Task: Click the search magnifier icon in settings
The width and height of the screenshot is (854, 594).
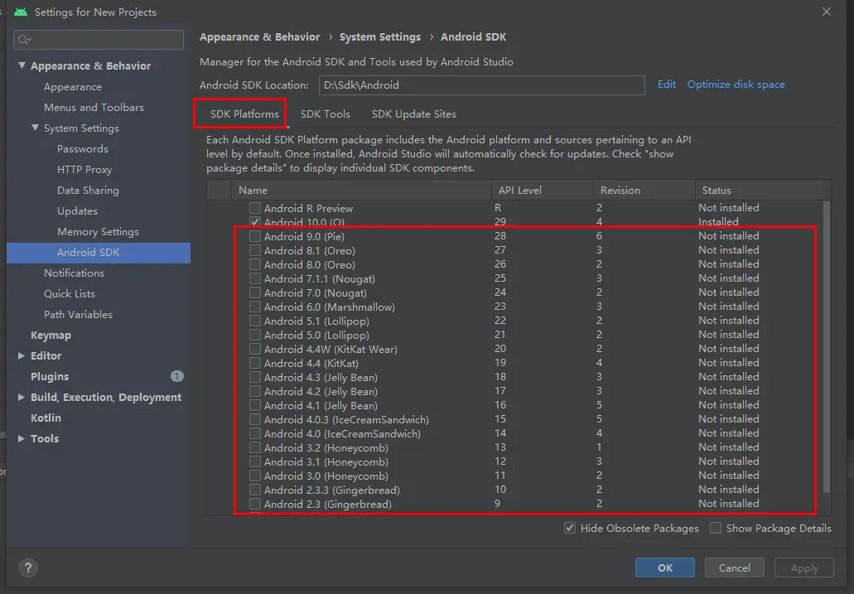Action: pyautogui.click(x=24, y=39)
